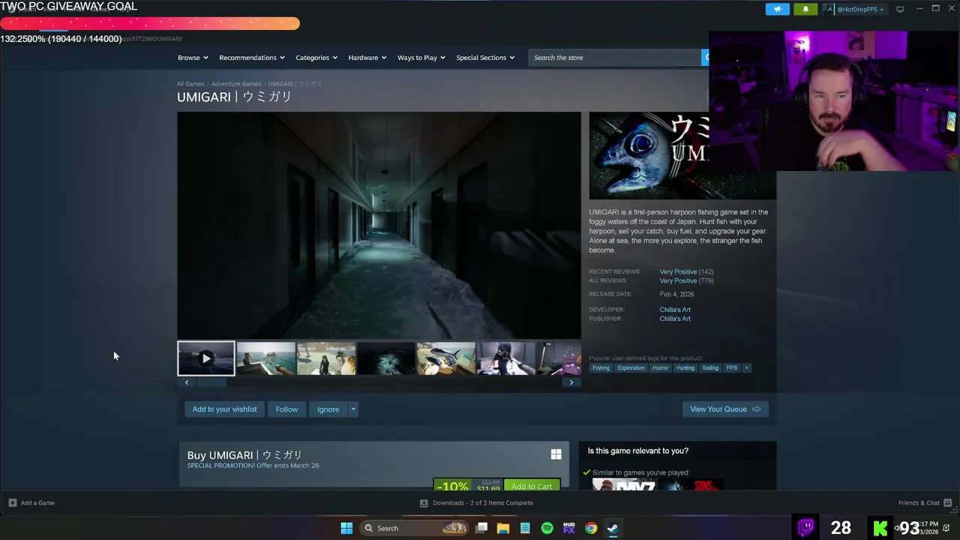Click View Your Queue button
Image resolution: width=960 pixels, height=540 pixels.
click(x=725, y=409)
